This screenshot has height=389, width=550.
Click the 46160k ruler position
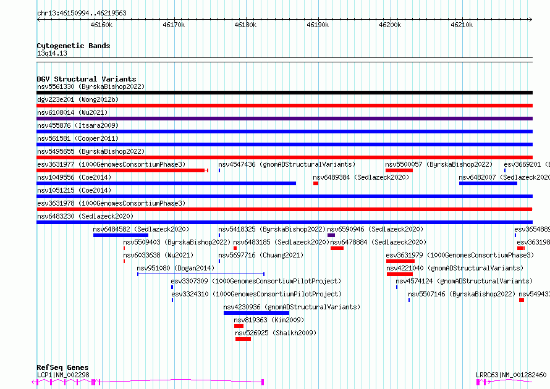tap(101, 25)
